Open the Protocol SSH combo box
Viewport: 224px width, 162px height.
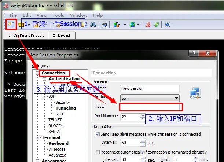[x=150, y=98]
